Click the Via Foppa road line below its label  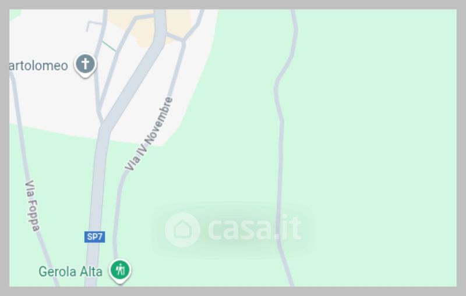48,258
